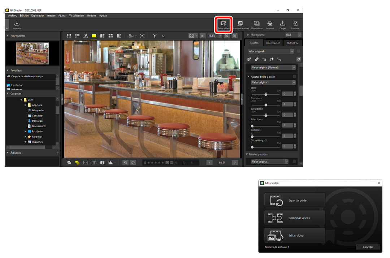
Task: Go to the next image arrow
Action: click(x=235, y=163)
